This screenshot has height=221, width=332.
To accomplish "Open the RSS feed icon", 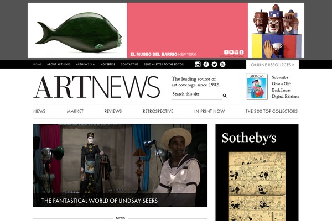I will 223,64.
